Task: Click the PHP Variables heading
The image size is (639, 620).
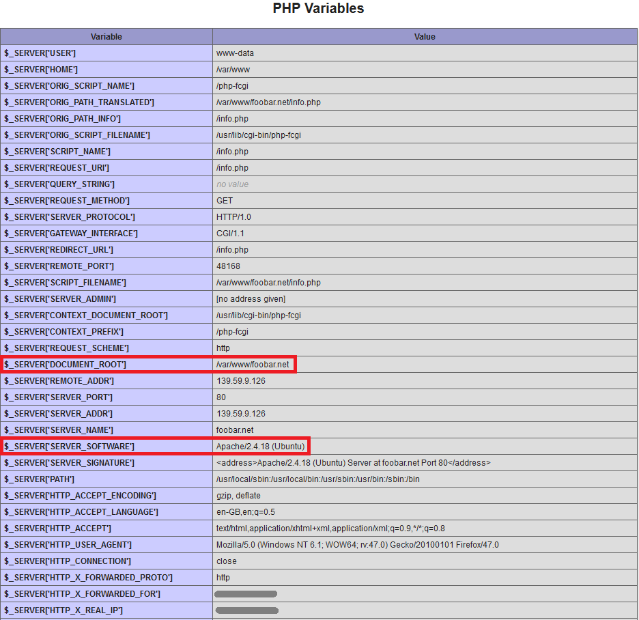Action: pos(318,8)
